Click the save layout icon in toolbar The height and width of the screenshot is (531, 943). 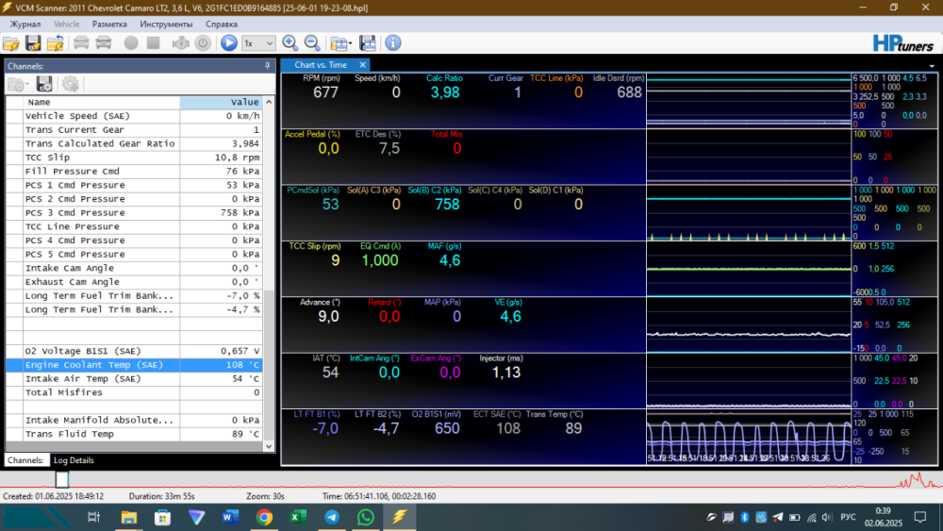(x=368, y=43)
